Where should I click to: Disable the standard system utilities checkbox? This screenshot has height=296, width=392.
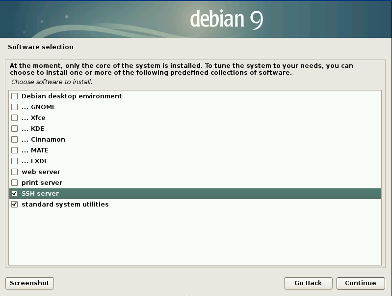click(x=14, y=205)
